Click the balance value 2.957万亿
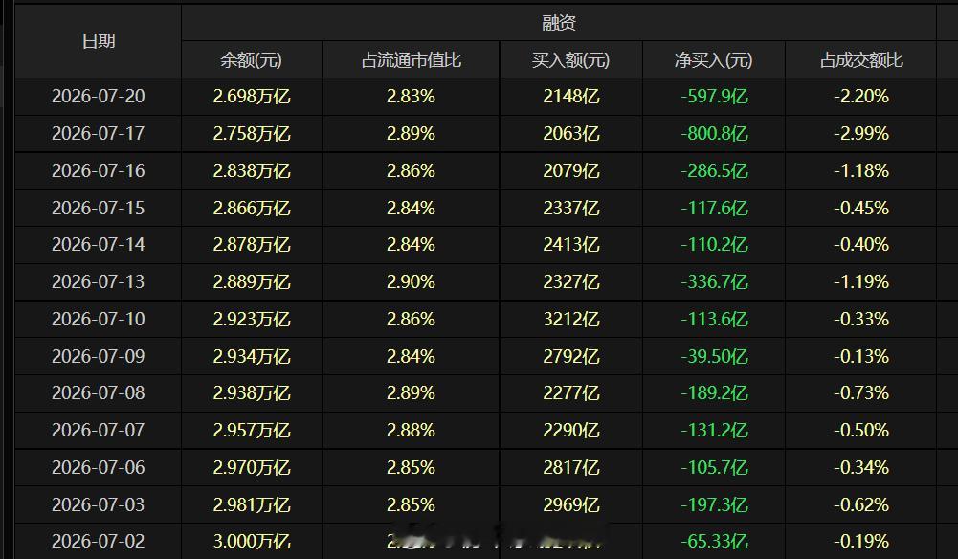The height and width of the screenshot is (559, 958). [251, 430]
